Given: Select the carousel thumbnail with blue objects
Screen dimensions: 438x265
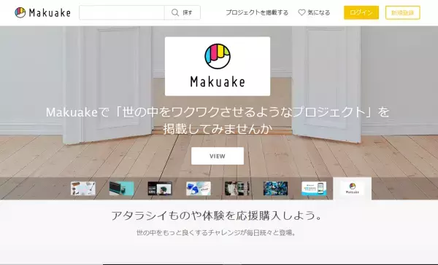Looking at the screenshot, I should pos(199,189).
